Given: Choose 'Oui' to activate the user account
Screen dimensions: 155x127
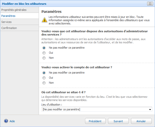Looking at the screenshot, I should pos(44,78).
